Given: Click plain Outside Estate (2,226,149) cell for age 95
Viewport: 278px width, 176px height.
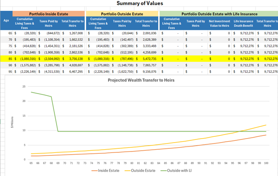Looking at the screenshot, I should coord(98,72).
